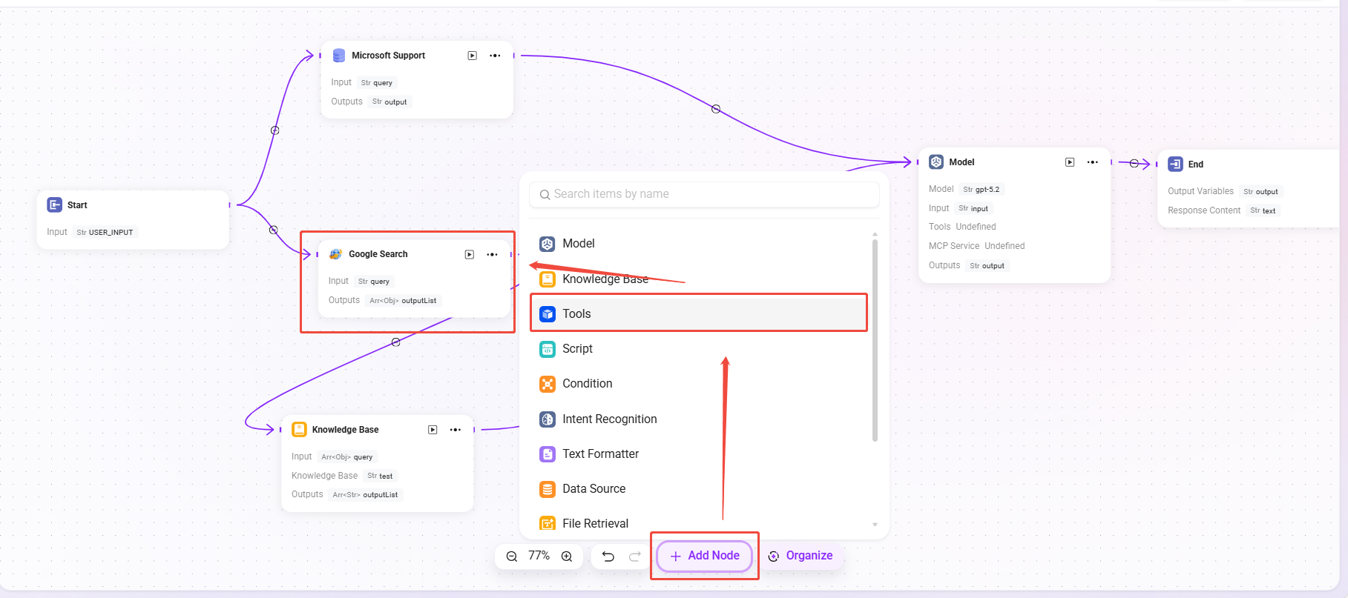Choose Text Formatter node type

699,454
